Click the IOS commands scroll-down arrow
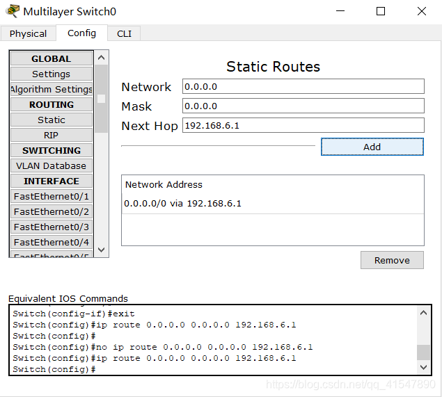 pos(423,367)
